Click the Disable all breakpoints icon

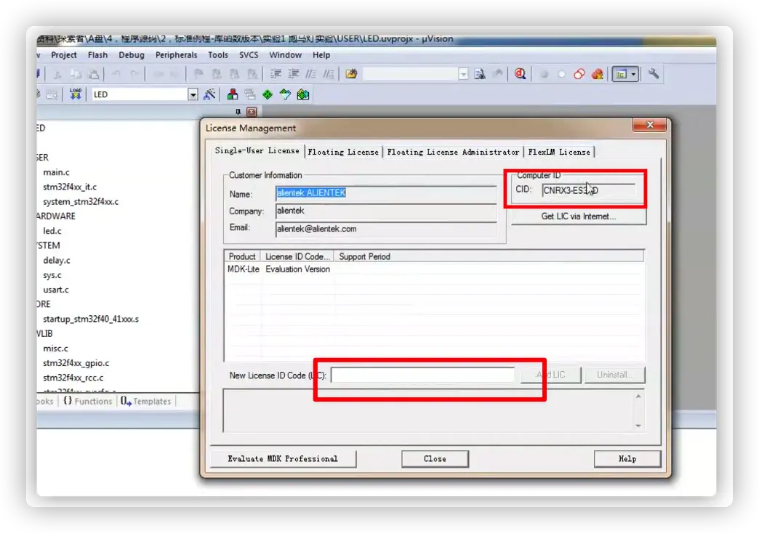coord(579,75)
